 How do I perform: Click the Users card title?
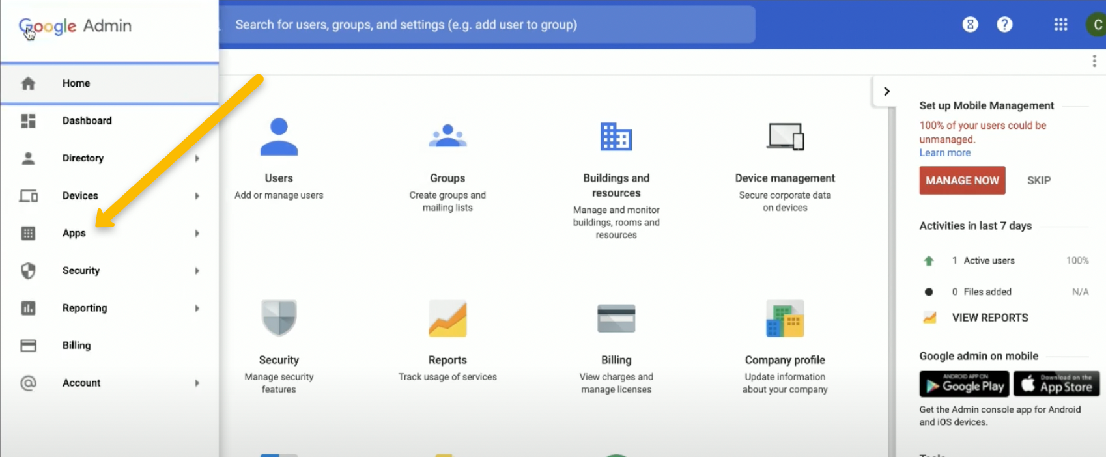(279, 178)
